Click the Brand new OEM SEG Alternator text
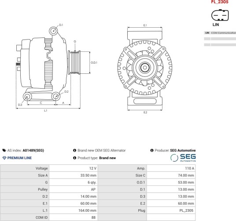 coord(102,150)
